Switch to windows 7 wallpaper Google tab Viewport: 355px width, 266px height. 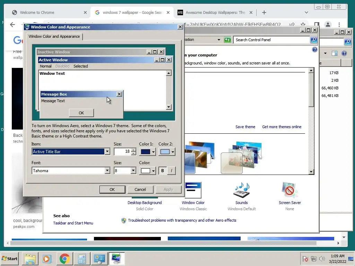click(132, 12)
